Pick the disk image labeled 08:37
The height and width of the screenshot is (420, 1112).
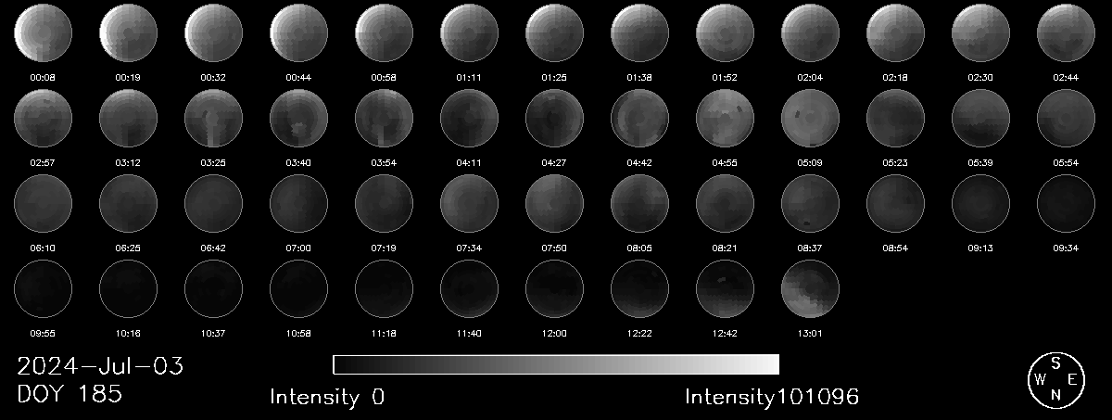810,204
